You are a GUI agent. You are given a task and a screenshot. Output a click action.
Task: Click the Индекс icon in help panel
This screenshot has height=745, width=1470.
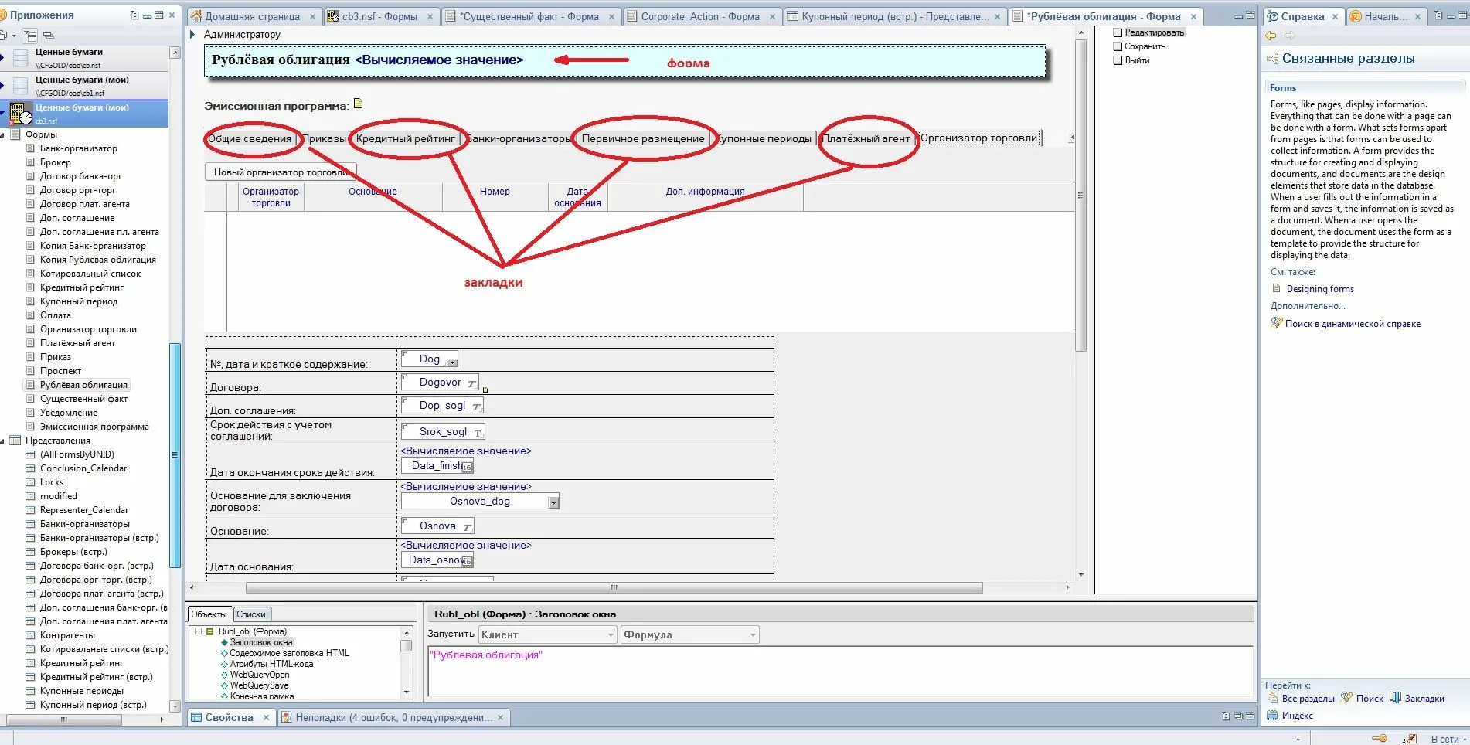(x=1272, y=715)
